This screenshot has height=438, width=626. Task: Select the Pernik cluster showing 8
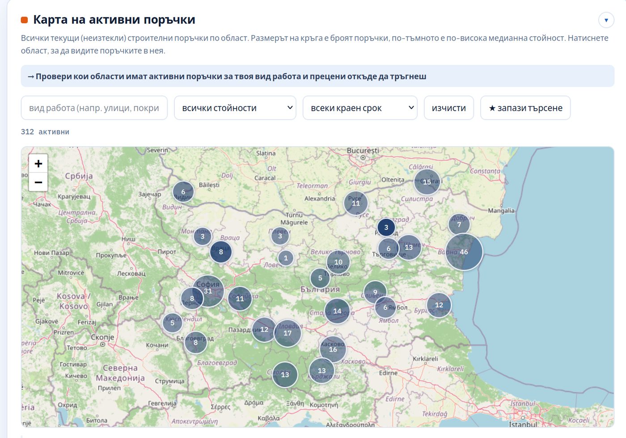(x=192, y=298)
